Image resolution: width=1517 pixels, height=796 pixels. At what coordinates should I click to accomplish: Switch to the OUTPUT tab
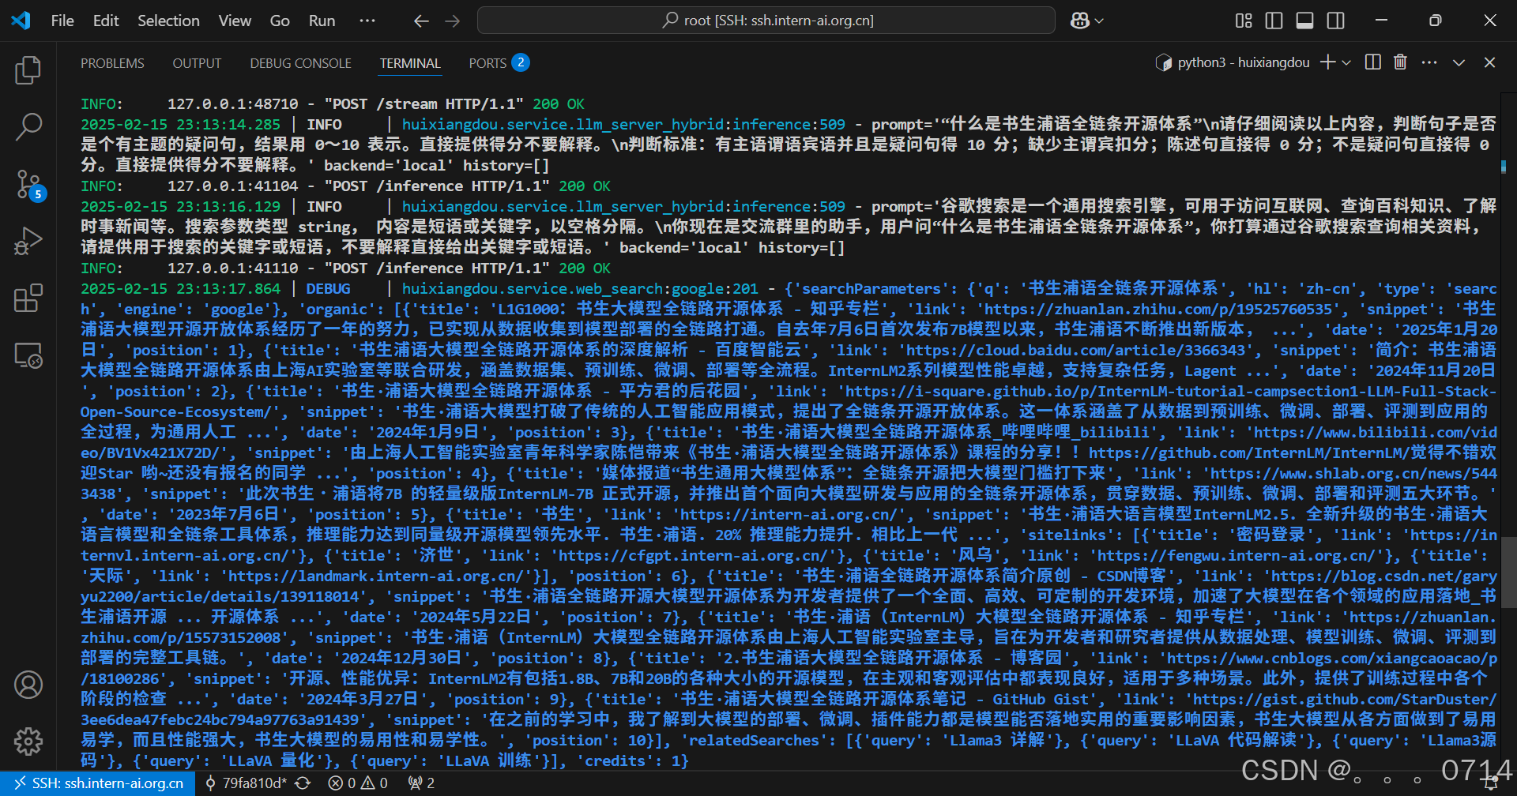click(198, 63)
